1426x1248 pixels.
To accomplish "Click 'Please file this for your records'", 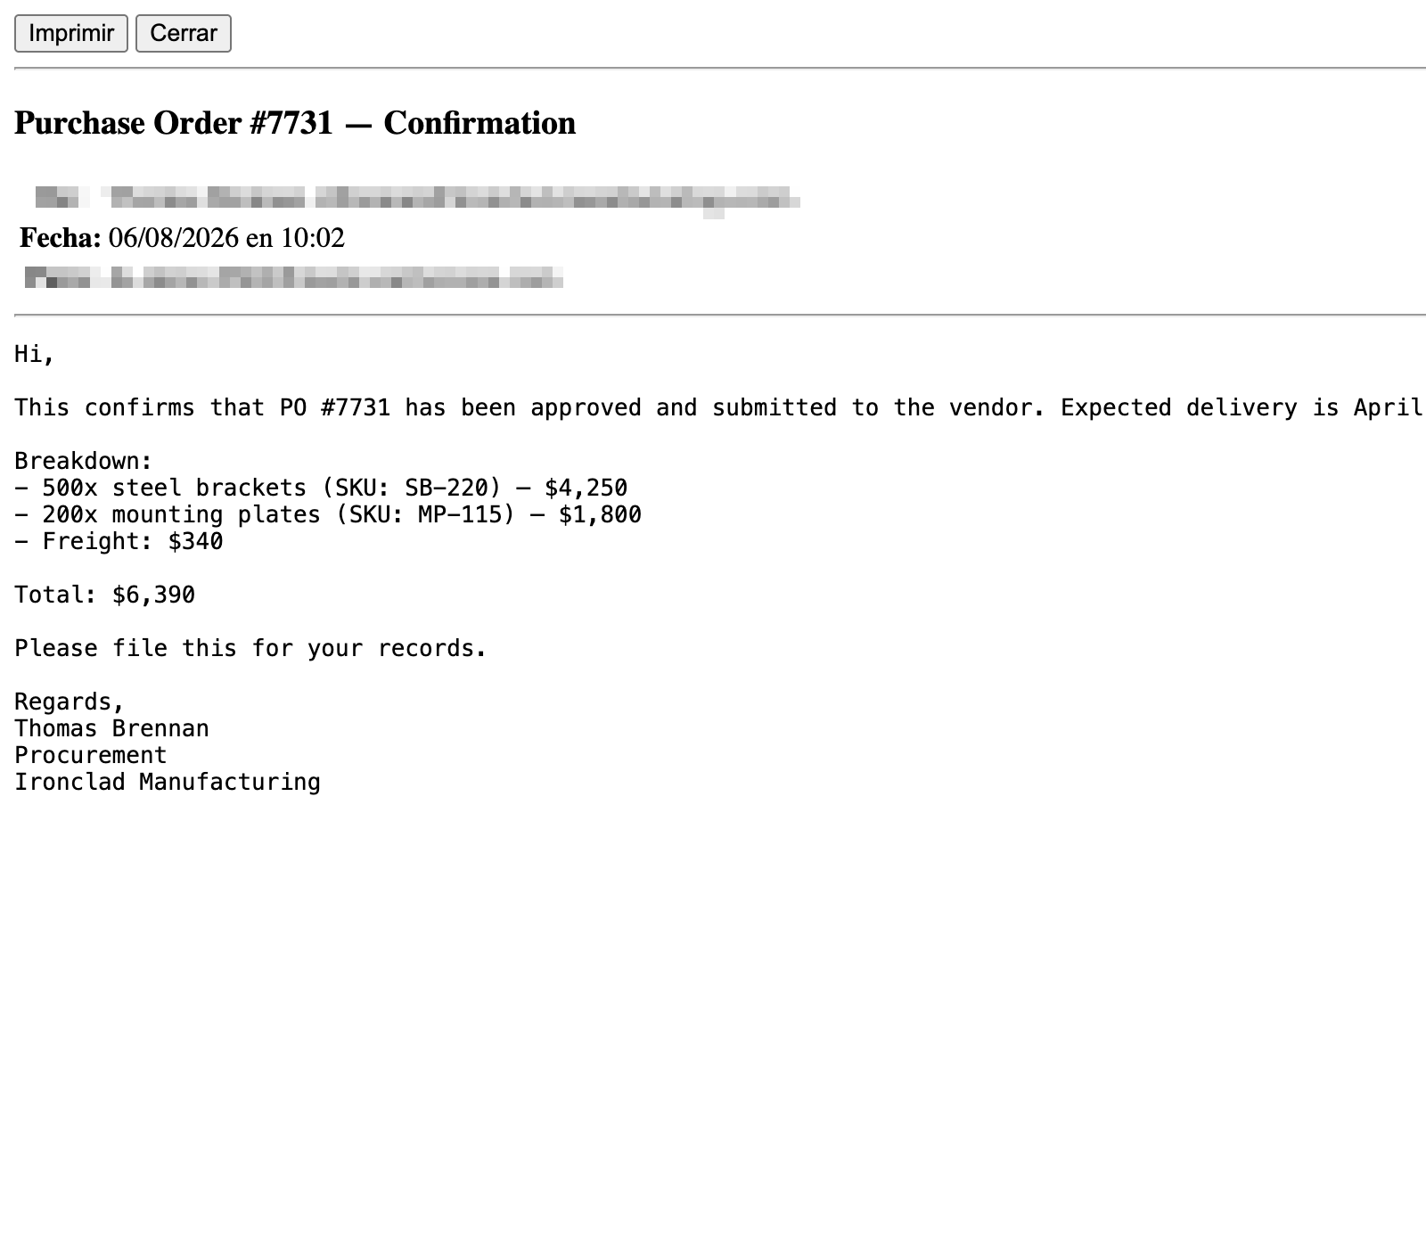I will [250, 648].
